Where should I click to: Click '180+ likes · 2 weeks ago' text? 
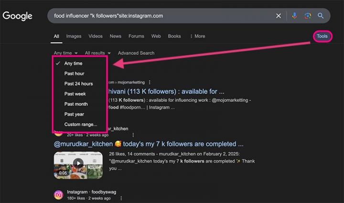click(89, 198)
